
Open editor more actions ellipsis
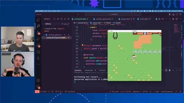pos(180,19)
